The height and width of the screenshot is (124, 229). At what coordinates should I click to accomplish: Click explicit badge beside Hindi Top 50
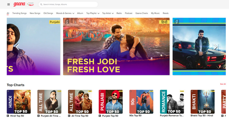click(x=8, y=116)
